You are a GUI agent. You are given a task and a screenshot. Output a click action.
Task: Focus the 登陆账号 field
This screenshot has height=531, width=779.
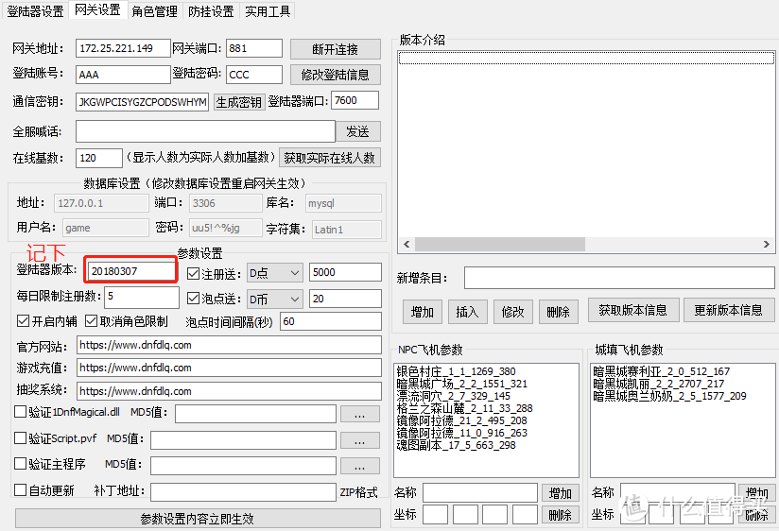tap(123, 75)
